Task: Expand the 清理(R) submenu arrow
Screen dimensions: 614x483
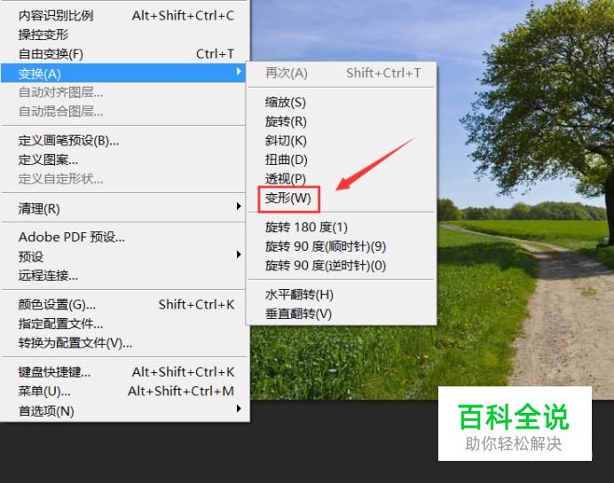Action: (239, 206)
